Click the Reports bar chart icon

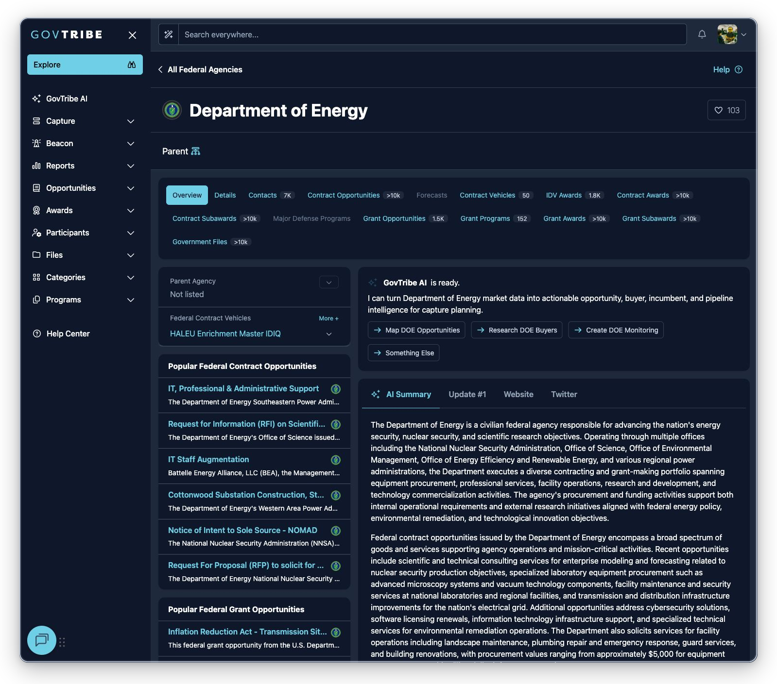click(x=36, y=166)
